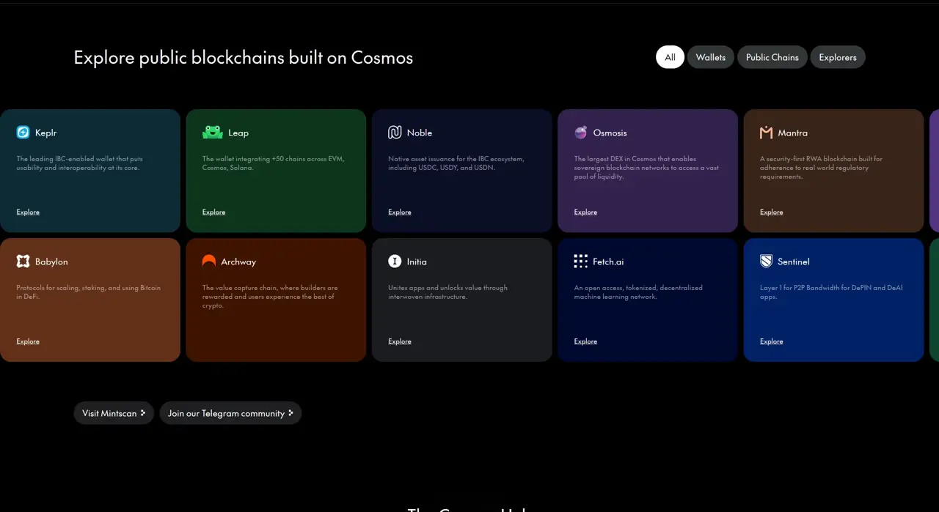Click the Noble circular logo icon

pos(395,133)
